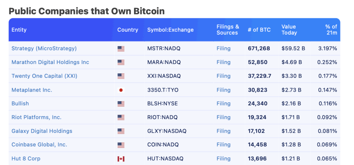
Task: Open Marathon Digital Holdings Inc link
Action: pyautogui.click(x=50, y=62)
